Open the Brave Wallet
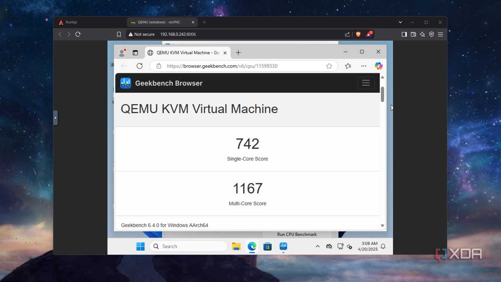This screenshot has height=282, width=501. (413, 34)
